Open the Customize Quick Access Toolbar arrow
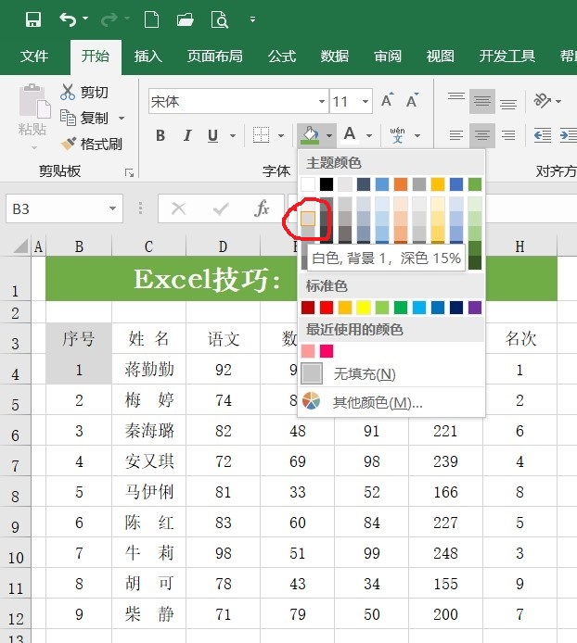The image size is (577, 643). coord(252,19)
